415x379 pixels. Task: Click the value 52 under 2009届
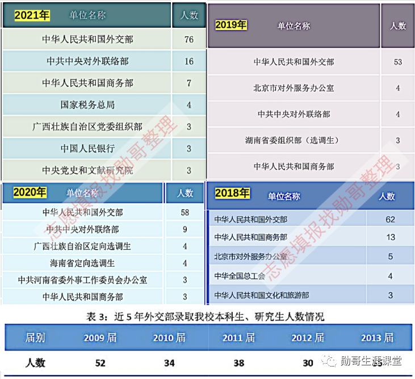[x=100, y=363]
